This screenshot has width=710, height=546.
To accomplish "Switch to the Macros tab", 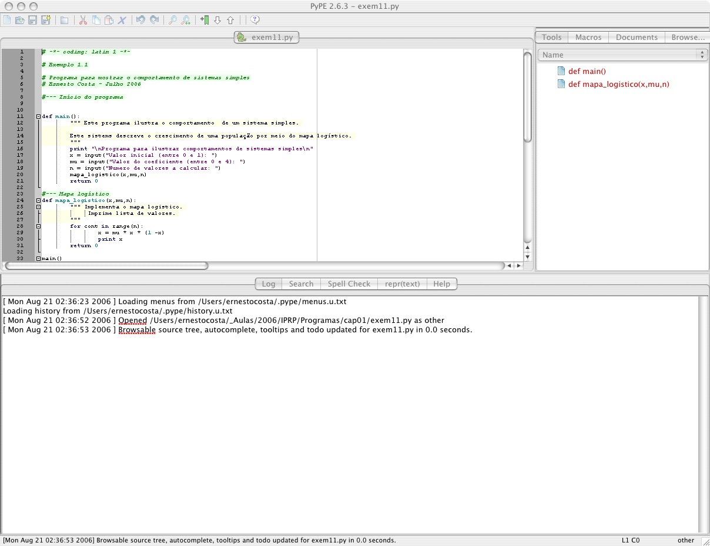I will (x=588, y=37).
